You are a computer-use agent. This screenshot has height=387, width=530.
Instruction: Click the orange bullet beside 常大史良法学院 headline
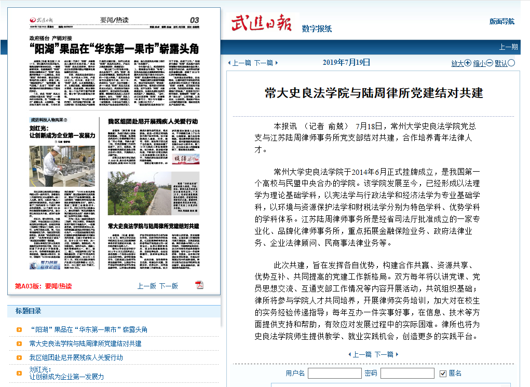click(x=19, y=344)
